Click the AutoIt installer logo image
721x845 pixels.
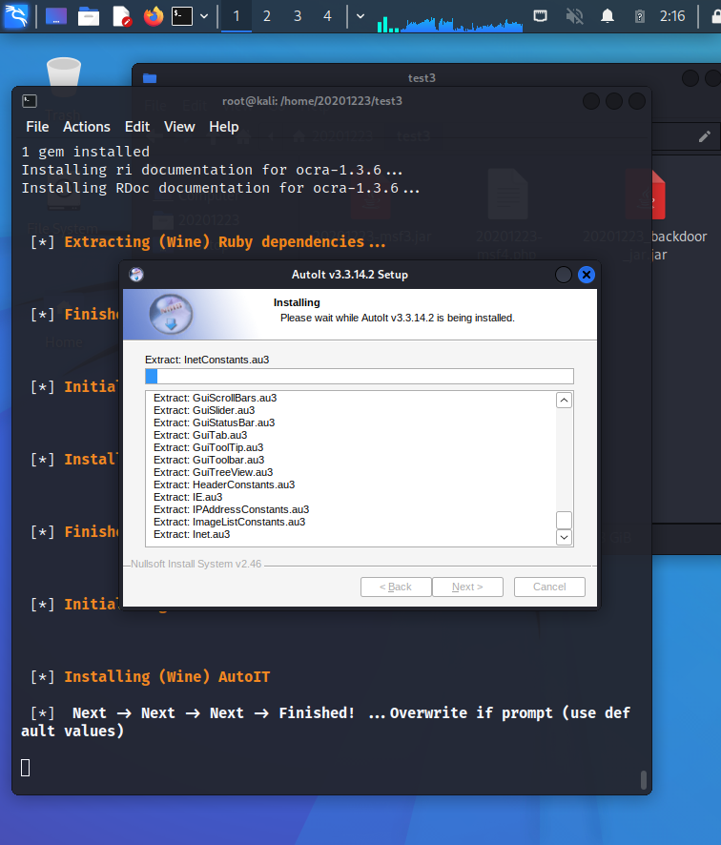[x=171, y=314]
